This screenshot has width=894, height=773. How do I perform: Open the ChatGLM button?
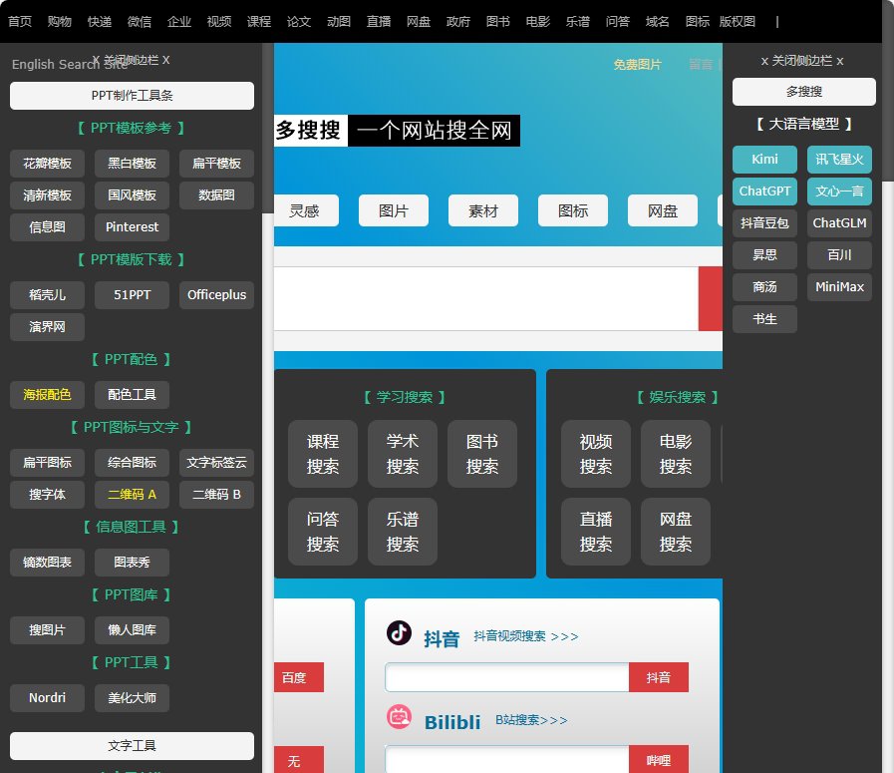(x=839, y=223)
